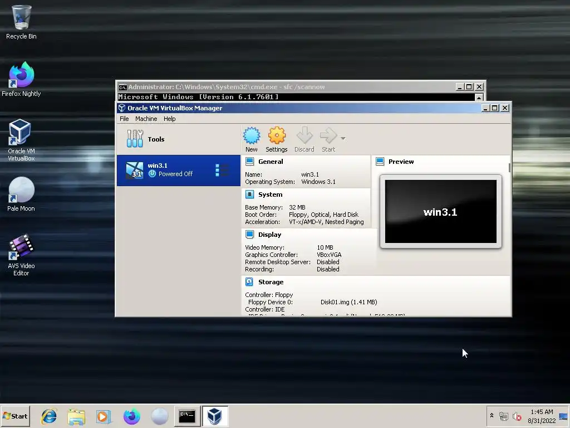Click the Storage section disk icon
The image size is (570, 428).
pos(249,281)
